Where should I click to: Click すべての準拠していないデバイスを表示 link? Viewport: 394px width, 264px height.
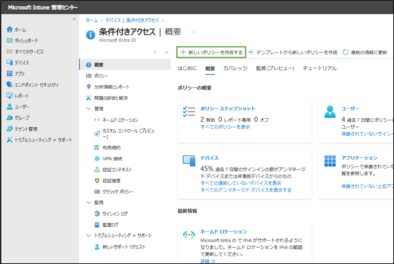click(241, 183)
